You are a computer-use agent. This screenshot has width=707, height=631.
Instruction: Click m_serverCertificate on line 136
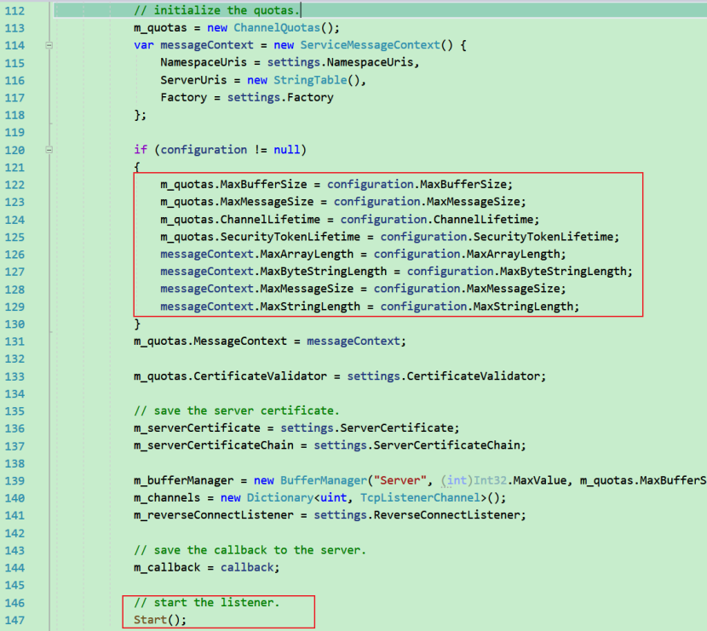coord(197,427)
